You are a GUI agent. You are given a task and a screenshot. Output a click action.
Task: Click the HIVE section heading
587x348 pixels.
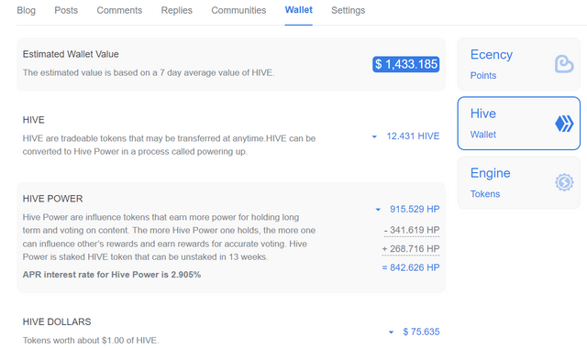[x=33, y=120]
